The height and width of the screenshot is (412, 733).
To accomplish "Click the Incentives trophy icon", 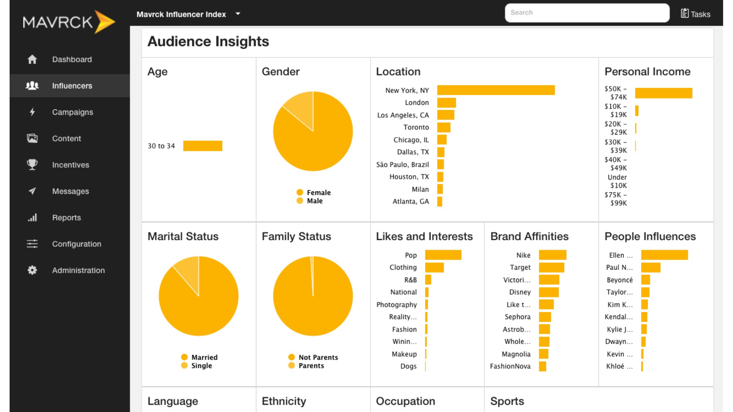I will coord(32,165).
